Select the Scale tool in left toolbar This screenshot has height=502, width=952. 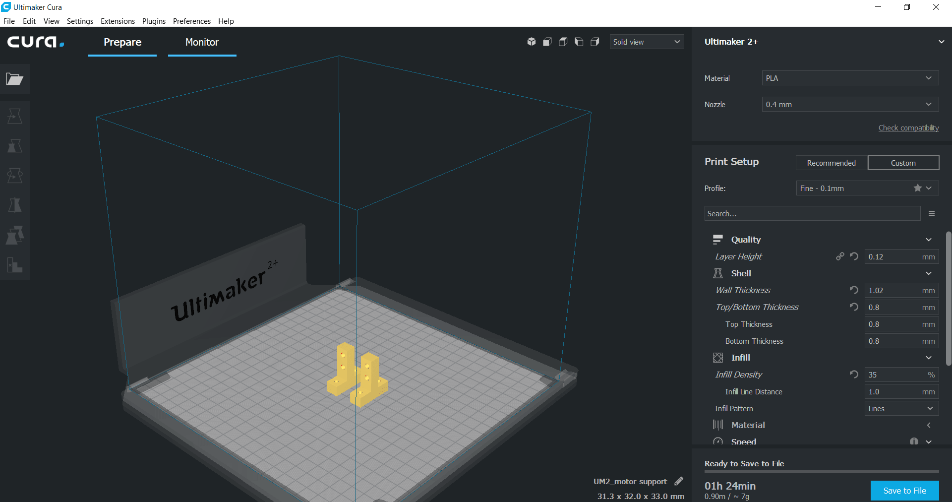(14, 146)
